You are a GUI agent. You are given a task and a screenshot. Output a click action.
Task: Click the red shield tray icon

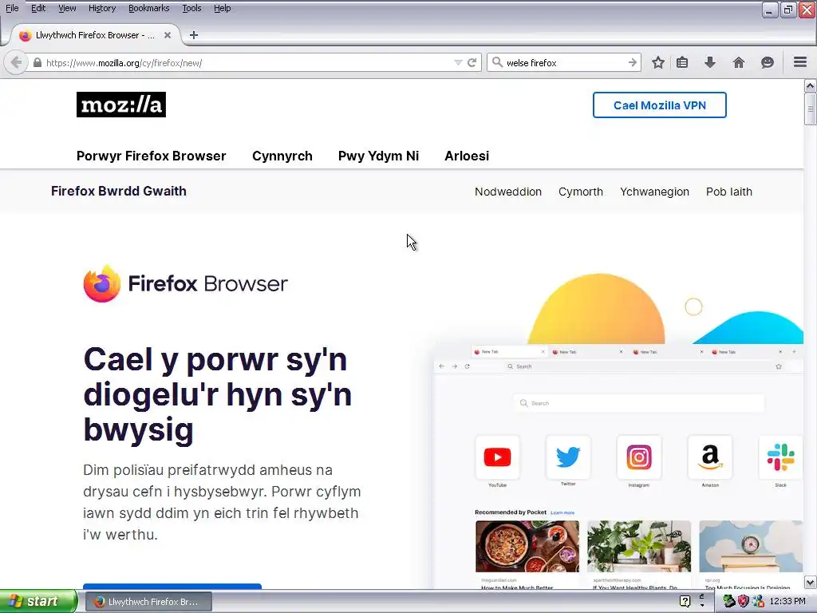[x=743, y=601]
